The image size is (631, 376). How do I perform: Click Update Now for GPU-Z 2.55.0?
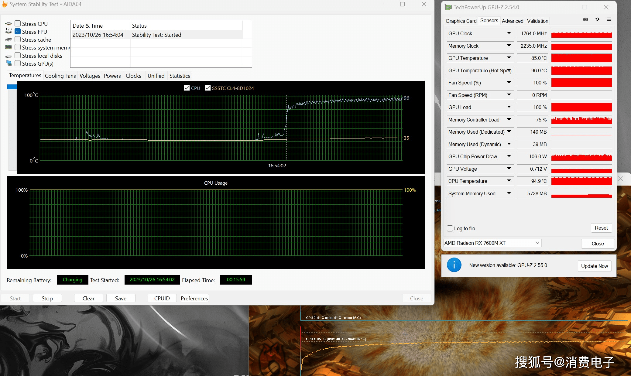click(594, 266)
